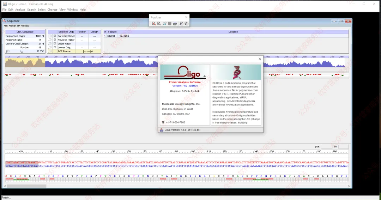Click the telephone icon in About dialog
This screenshot has height=200, width=381.
point(163,122)
